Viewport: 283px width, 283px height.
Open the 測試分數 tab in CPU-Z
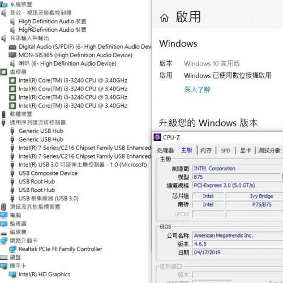pos(269,151)
